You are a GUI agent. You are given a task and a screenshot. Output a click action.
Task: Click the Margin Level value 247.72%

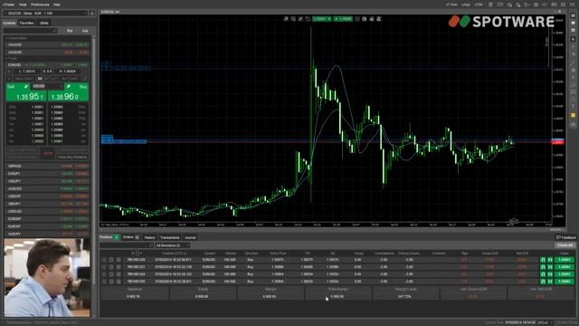click(404, 296)
